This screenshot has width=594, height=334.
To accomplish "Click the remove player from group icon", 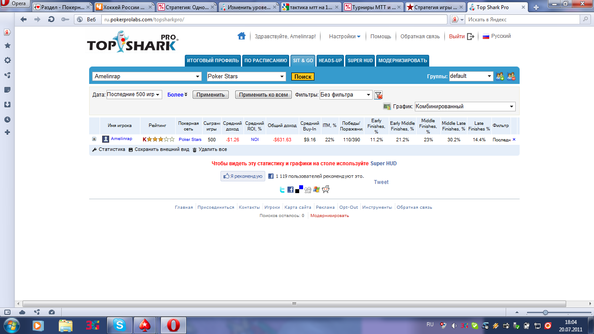I will click(511, 76).
